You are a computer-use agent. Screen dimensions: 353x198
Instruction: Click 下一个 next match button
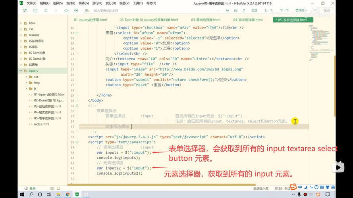tap(284, 10)
